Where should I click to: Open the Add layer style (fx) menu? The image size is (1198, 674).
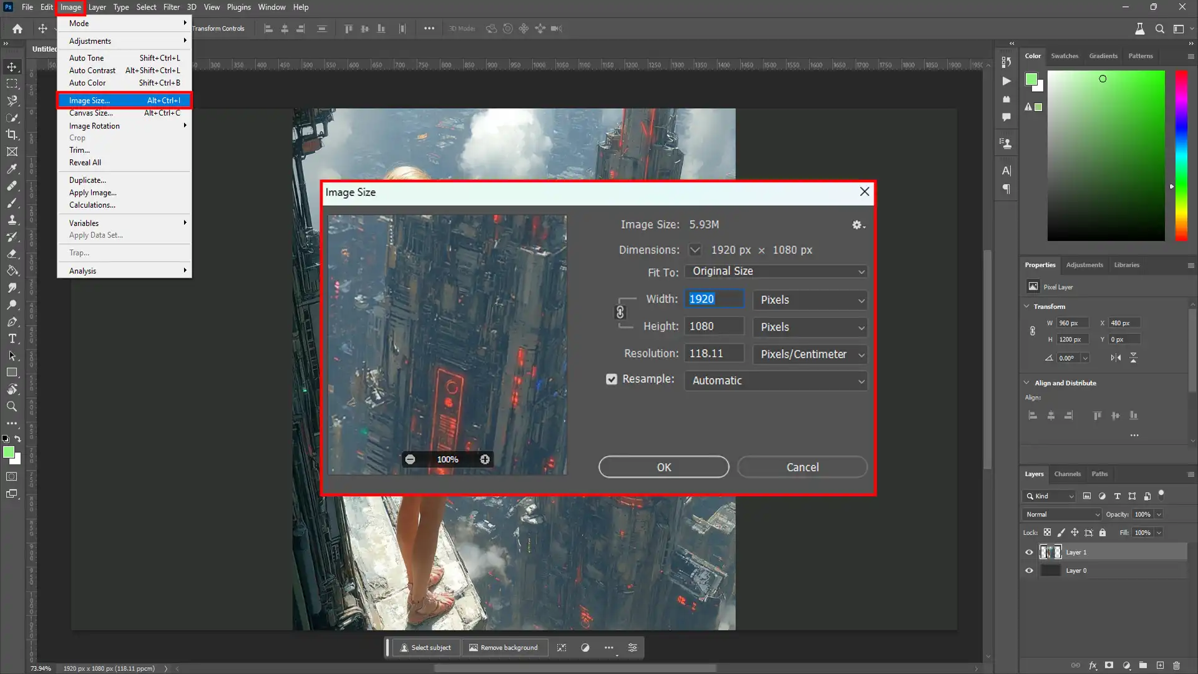point(1094,665)
